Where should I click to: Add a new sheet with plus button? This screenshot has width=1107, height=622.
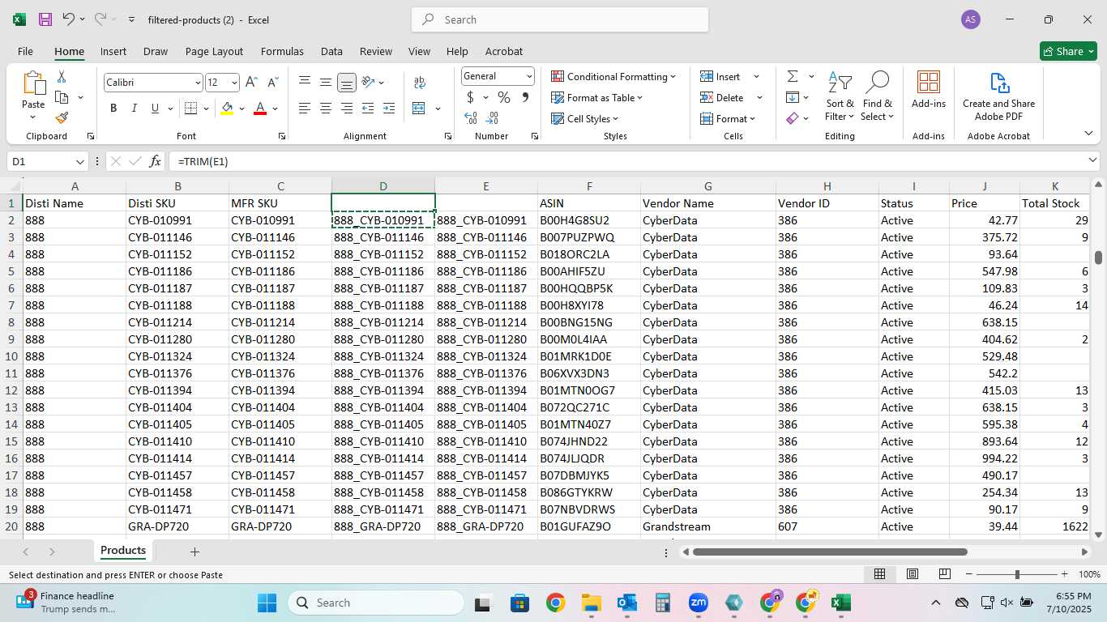194,552
